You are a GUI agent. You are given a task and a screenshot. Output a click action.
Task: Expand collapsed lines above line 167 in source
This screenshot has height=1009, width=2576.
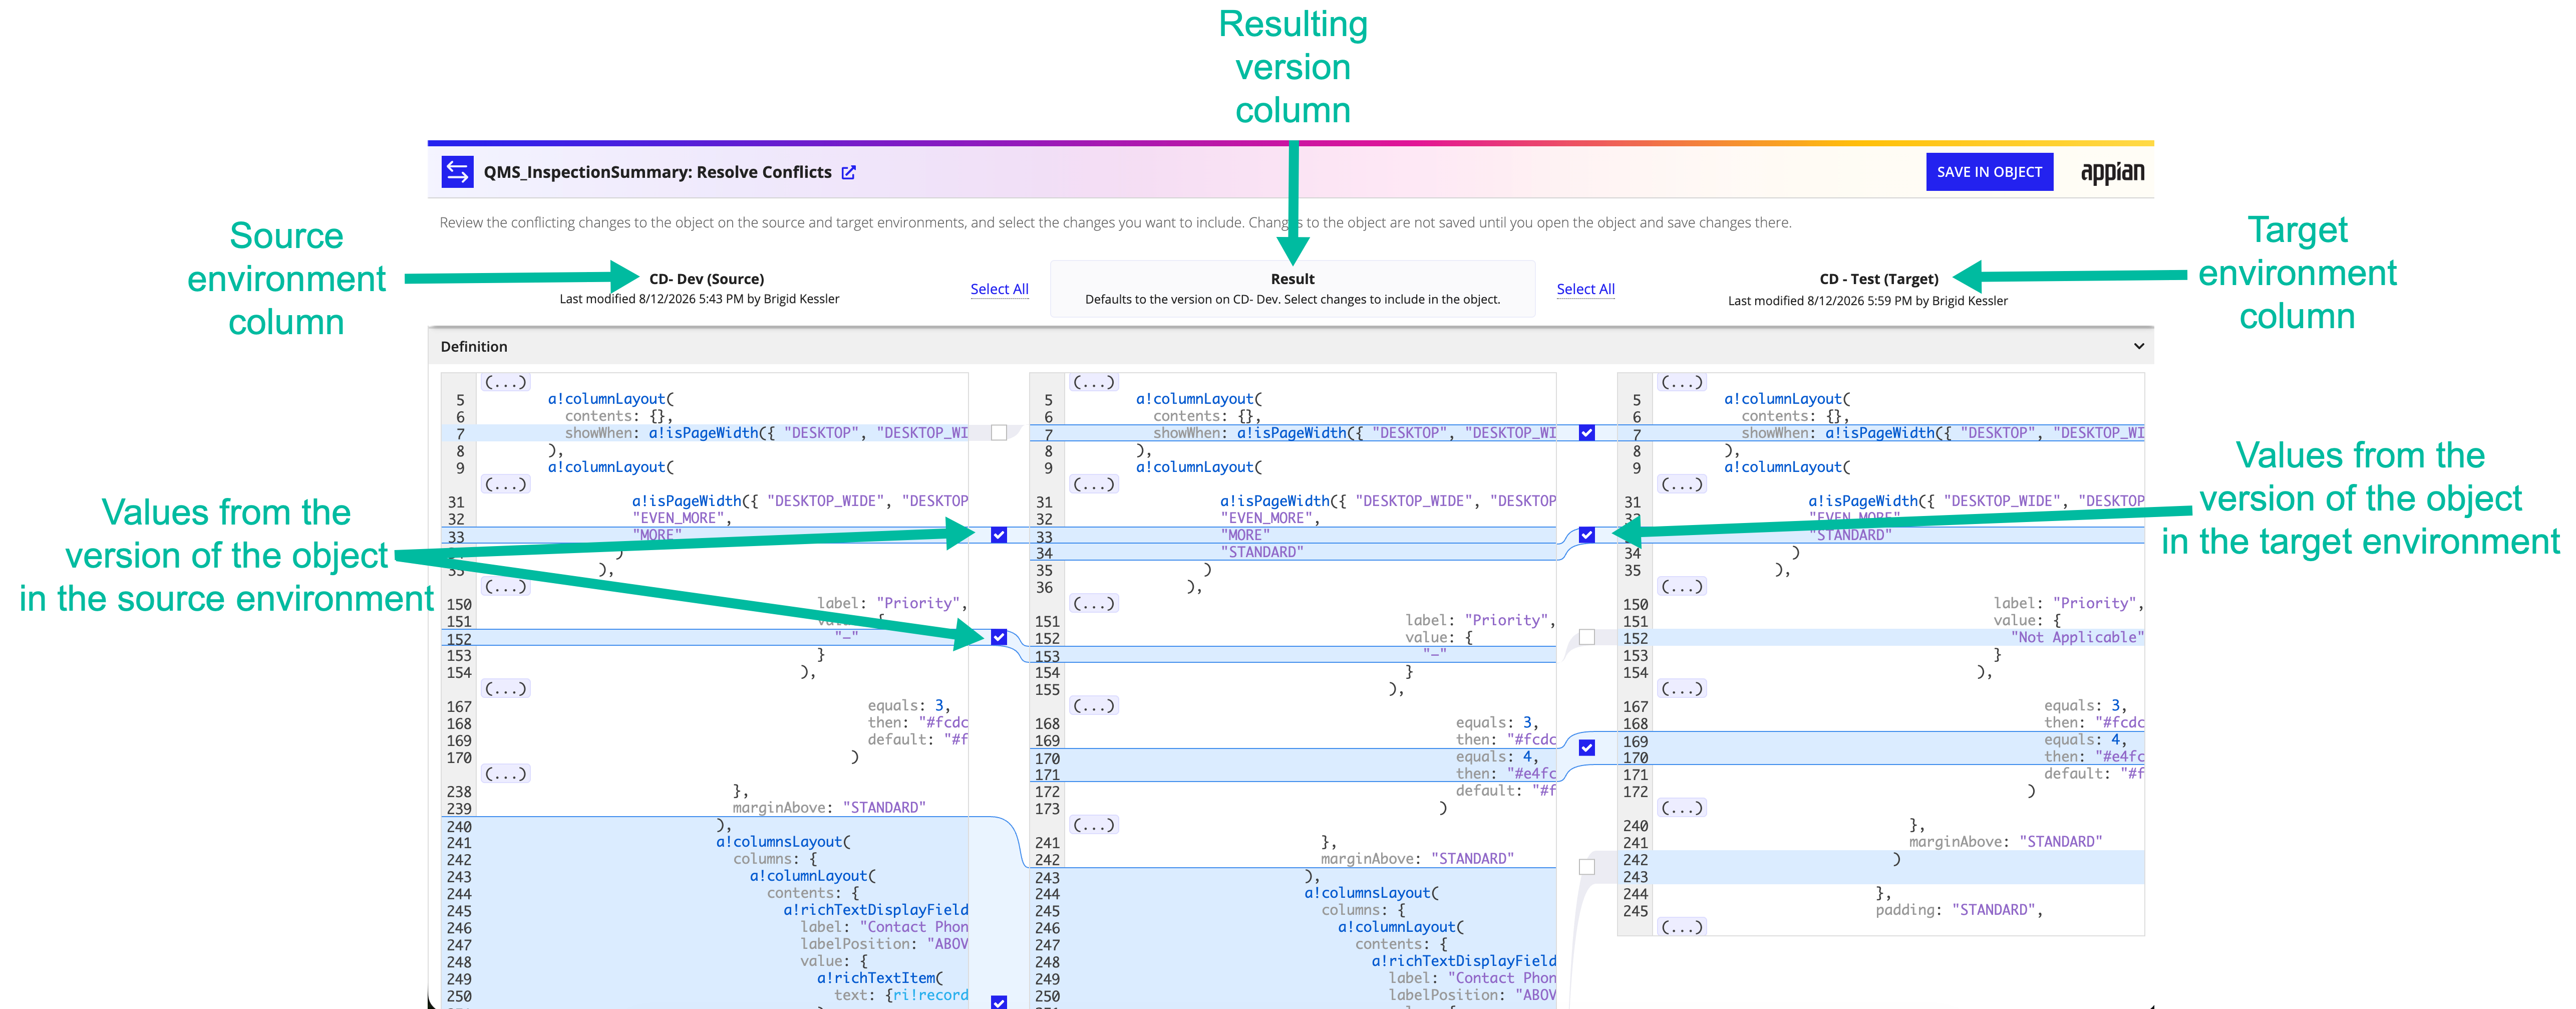point(505,688)
